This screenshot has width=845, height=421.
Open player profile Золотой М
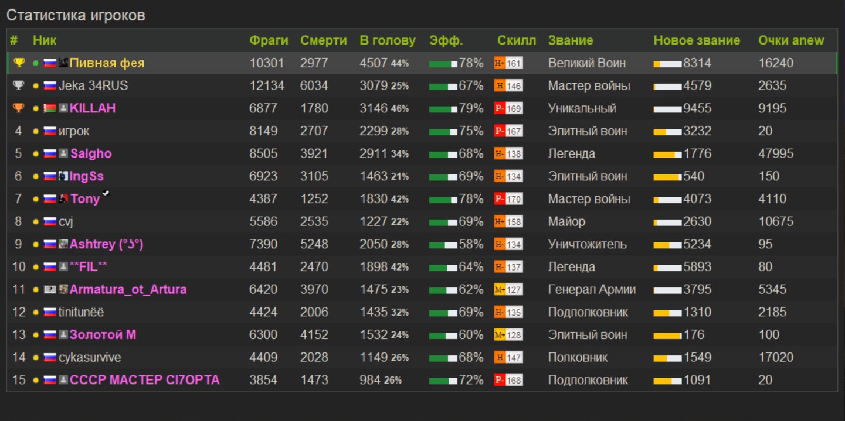coord(103,335)
